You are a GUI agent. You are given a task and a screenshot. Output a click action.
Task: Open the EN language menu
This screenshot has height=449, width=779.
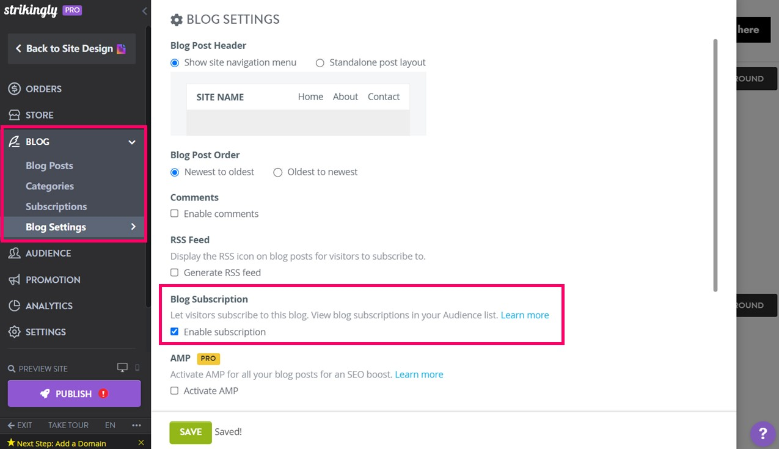click(110, 425)
